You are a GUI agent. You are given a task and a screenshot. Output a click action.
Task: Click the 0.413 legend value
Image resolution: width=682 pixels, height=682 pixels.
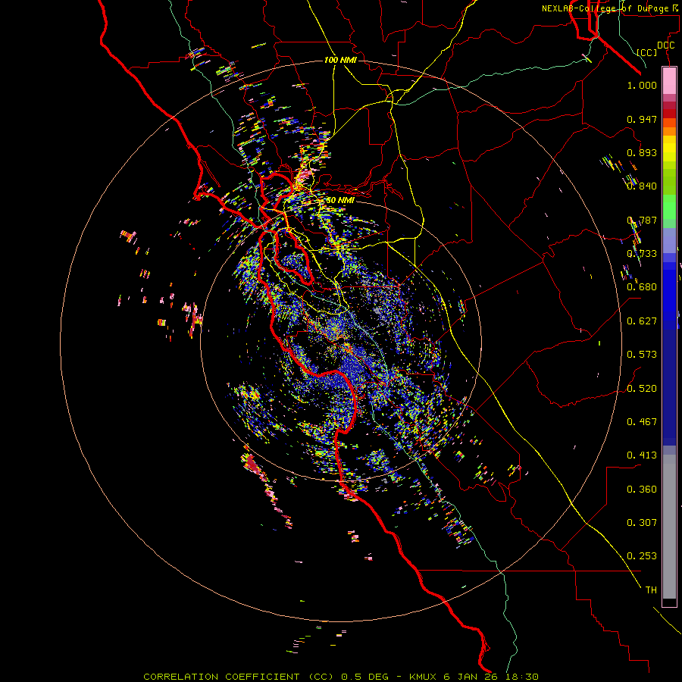point(642,455)
